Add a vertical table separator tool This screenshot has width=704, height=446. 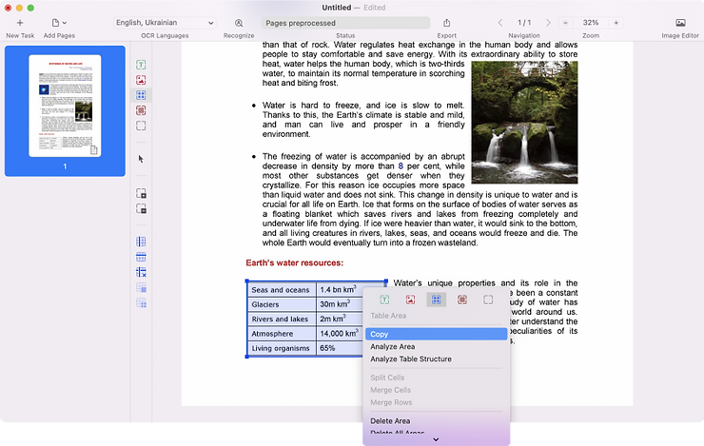pyautogui.click(x=141, y=242)
